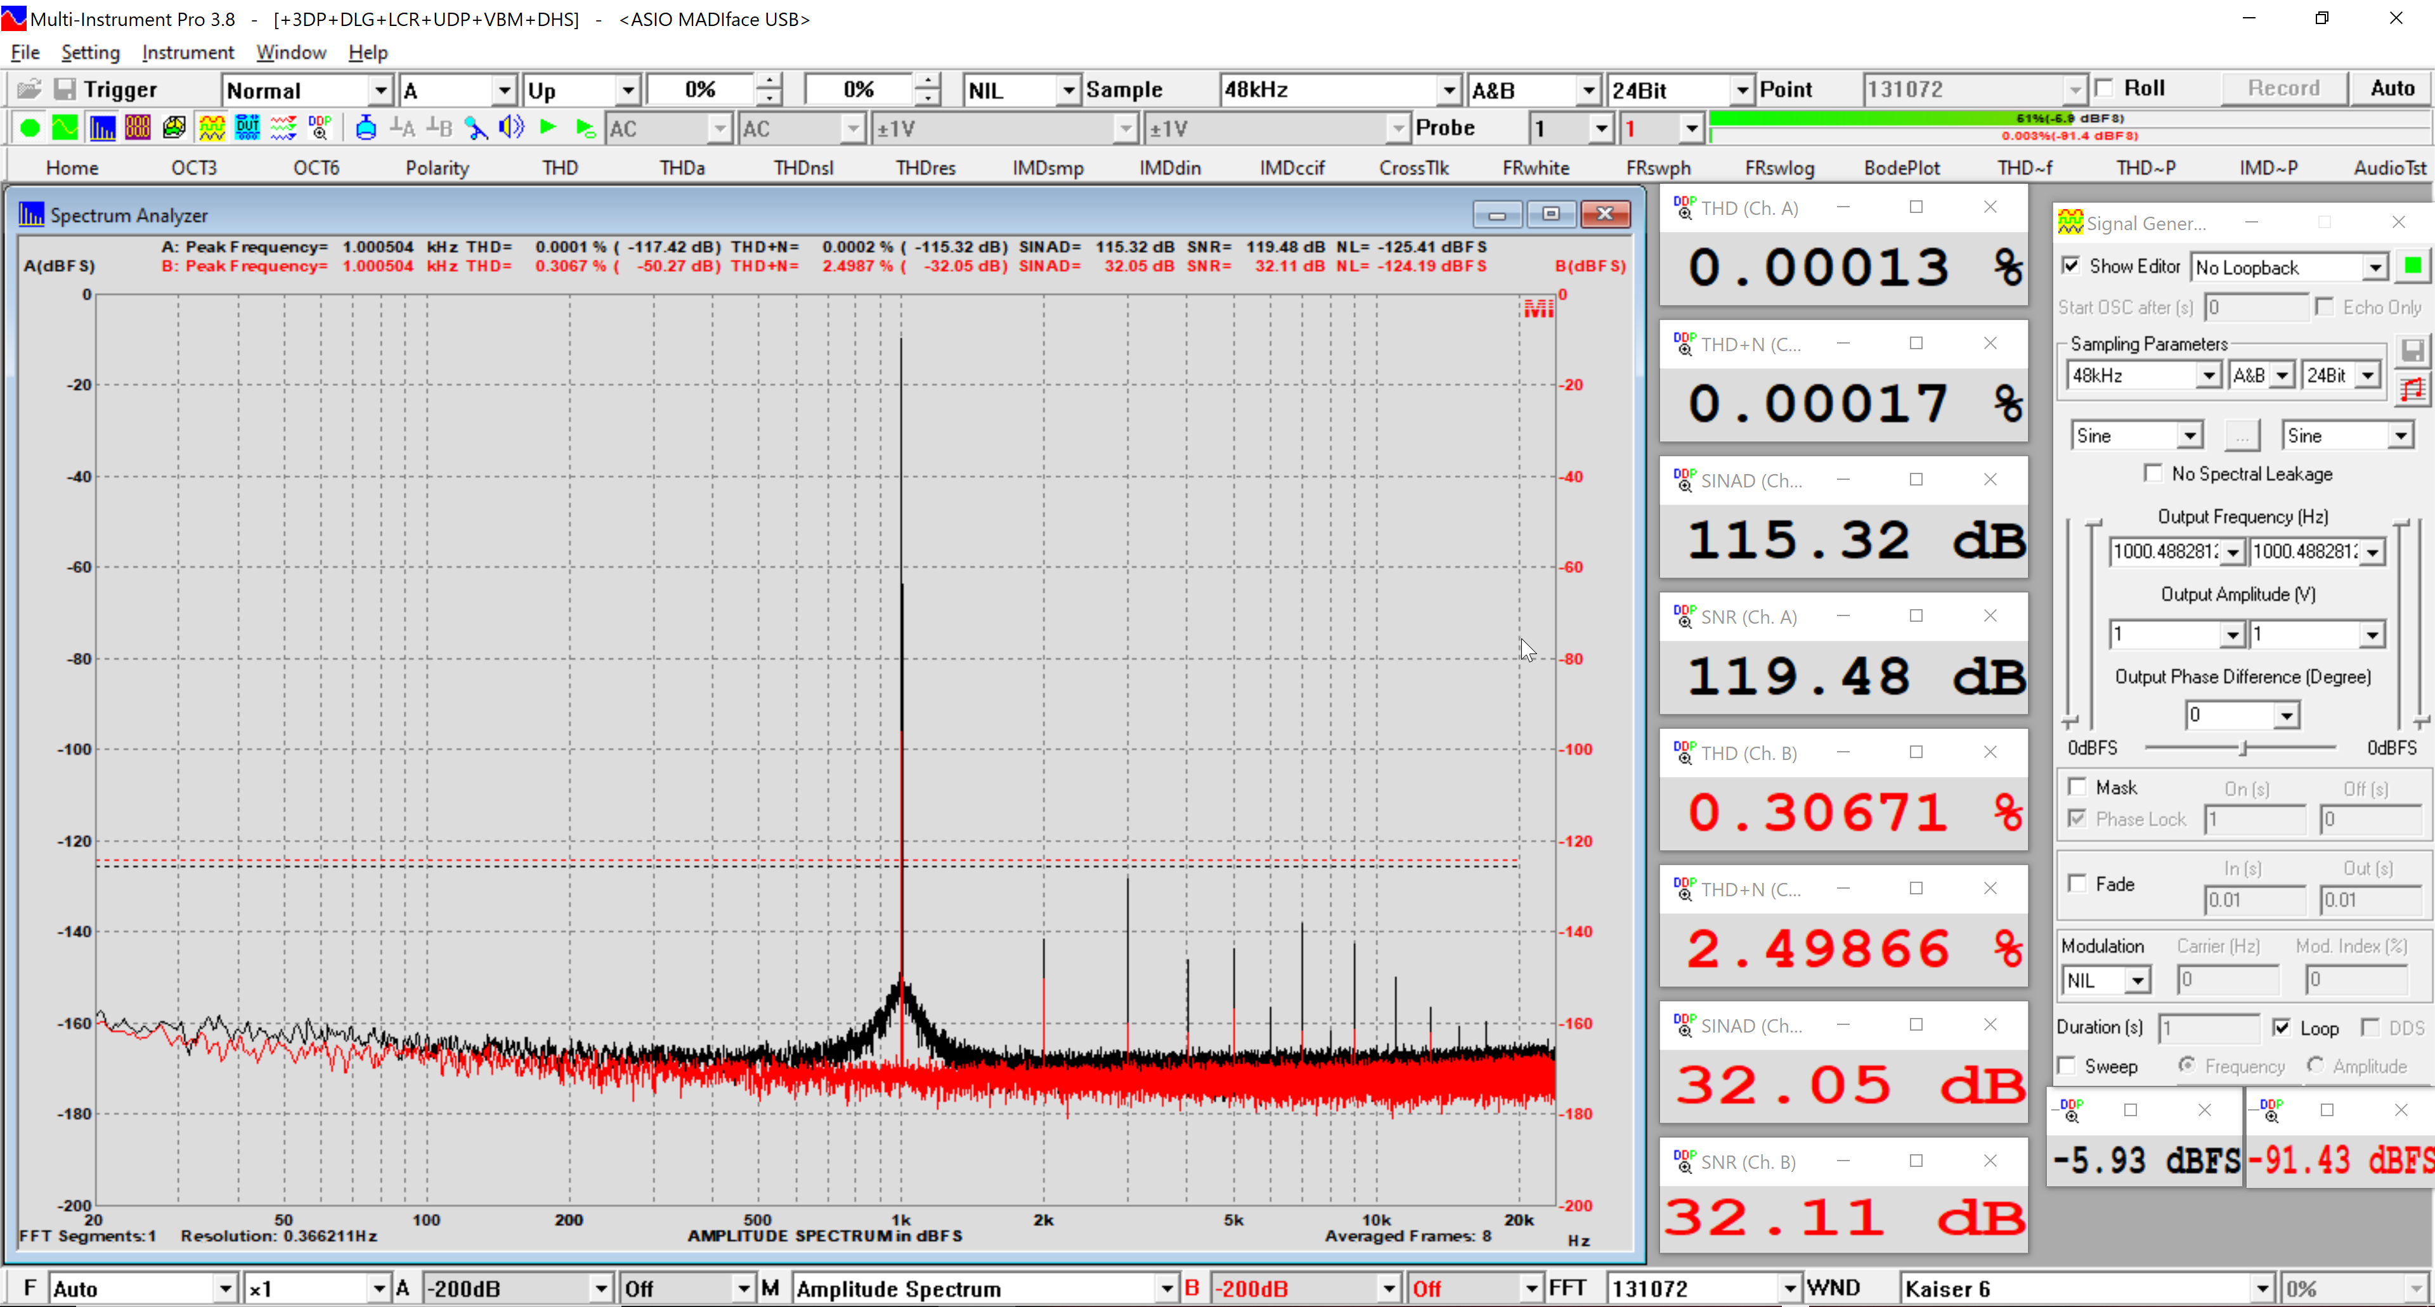Switch to the THDnsl panel tab

[x=803, y=167]
